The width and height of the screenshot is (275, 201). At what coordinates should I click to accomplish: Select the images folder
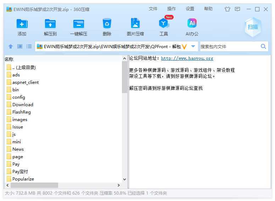[17, 120]
